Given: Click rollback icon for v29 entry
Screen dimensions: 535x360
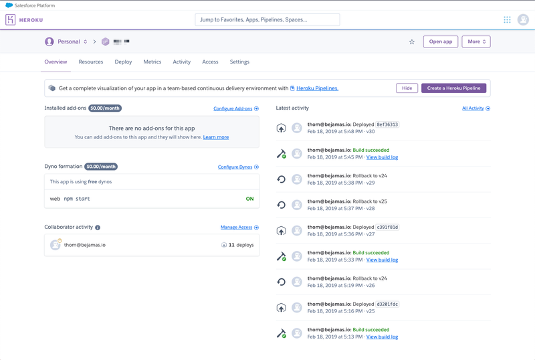Looking at the screenshot, I should click(x=281, y=179).
